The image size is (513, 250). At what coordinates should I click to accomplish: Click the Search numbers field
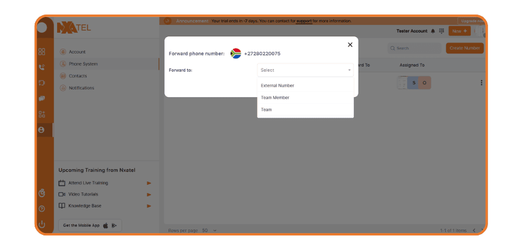click(x=417, y=48)
